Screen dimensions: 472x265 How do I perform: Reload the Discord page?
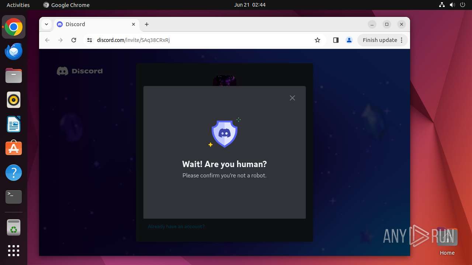(x=74, y=40)
